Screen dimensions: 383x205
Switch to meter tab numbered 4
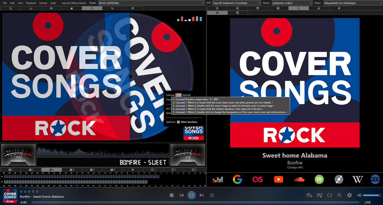click(72, 169)
